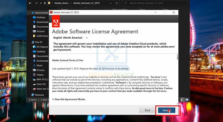This screenshot has height=122, width=223.
Task: Refresh the Explorer folder view
Action: point(117,3)
